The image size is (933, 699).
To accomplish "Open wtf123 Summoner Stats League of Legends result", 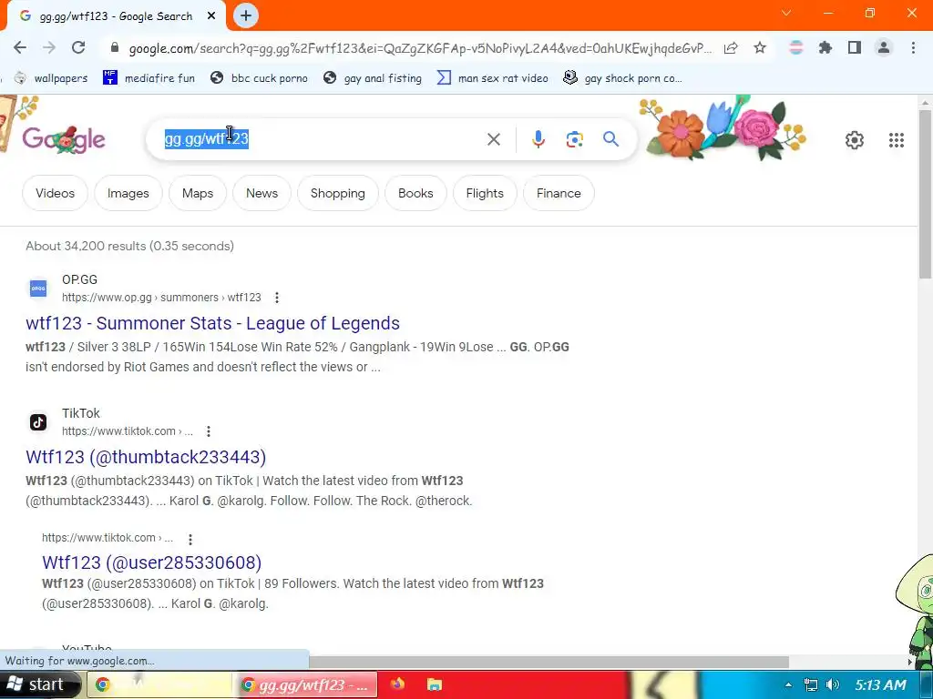I will (x=212, y=323).
